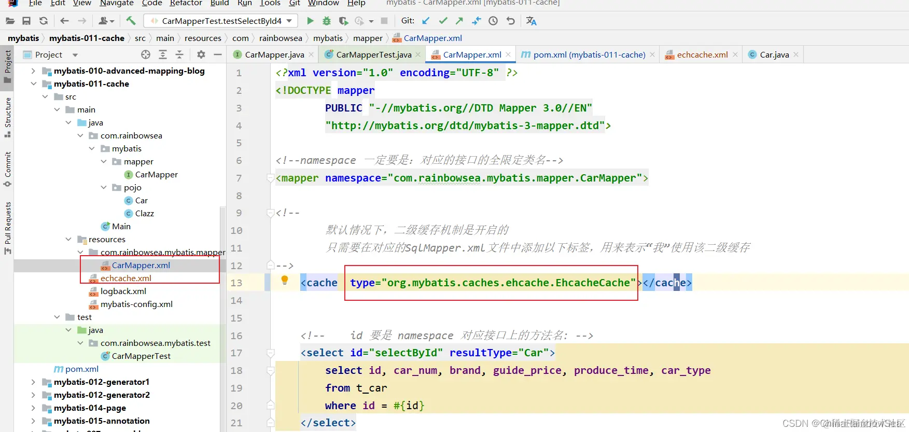
Task: Open the Git menu
Action: point(295,3)
